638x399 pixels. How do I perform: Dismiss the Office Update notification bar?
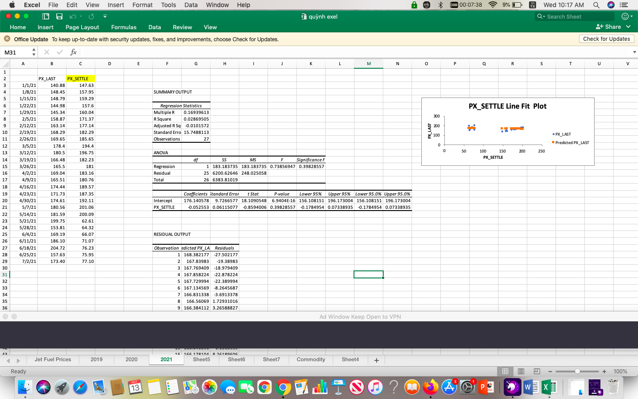(x=7, y=39)
